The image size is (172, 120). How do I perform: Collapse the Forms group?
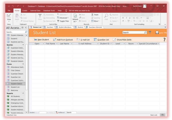point(23,64)
